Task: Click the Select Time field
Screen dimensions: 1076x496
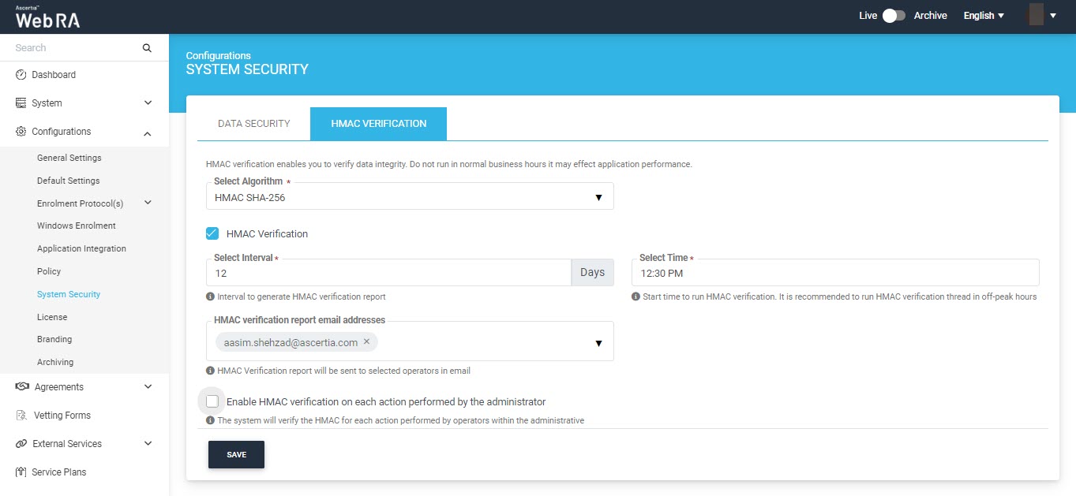Action: (835, 273)
